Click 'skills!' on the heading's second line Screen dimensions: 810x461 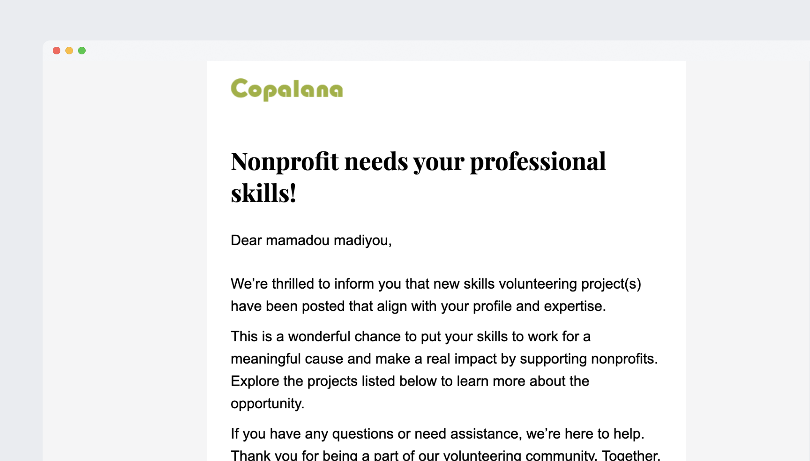tap(264, 194)
